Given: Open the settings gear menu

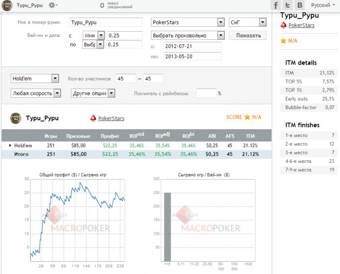Looking at the screenshot, I should coord(52,5).
